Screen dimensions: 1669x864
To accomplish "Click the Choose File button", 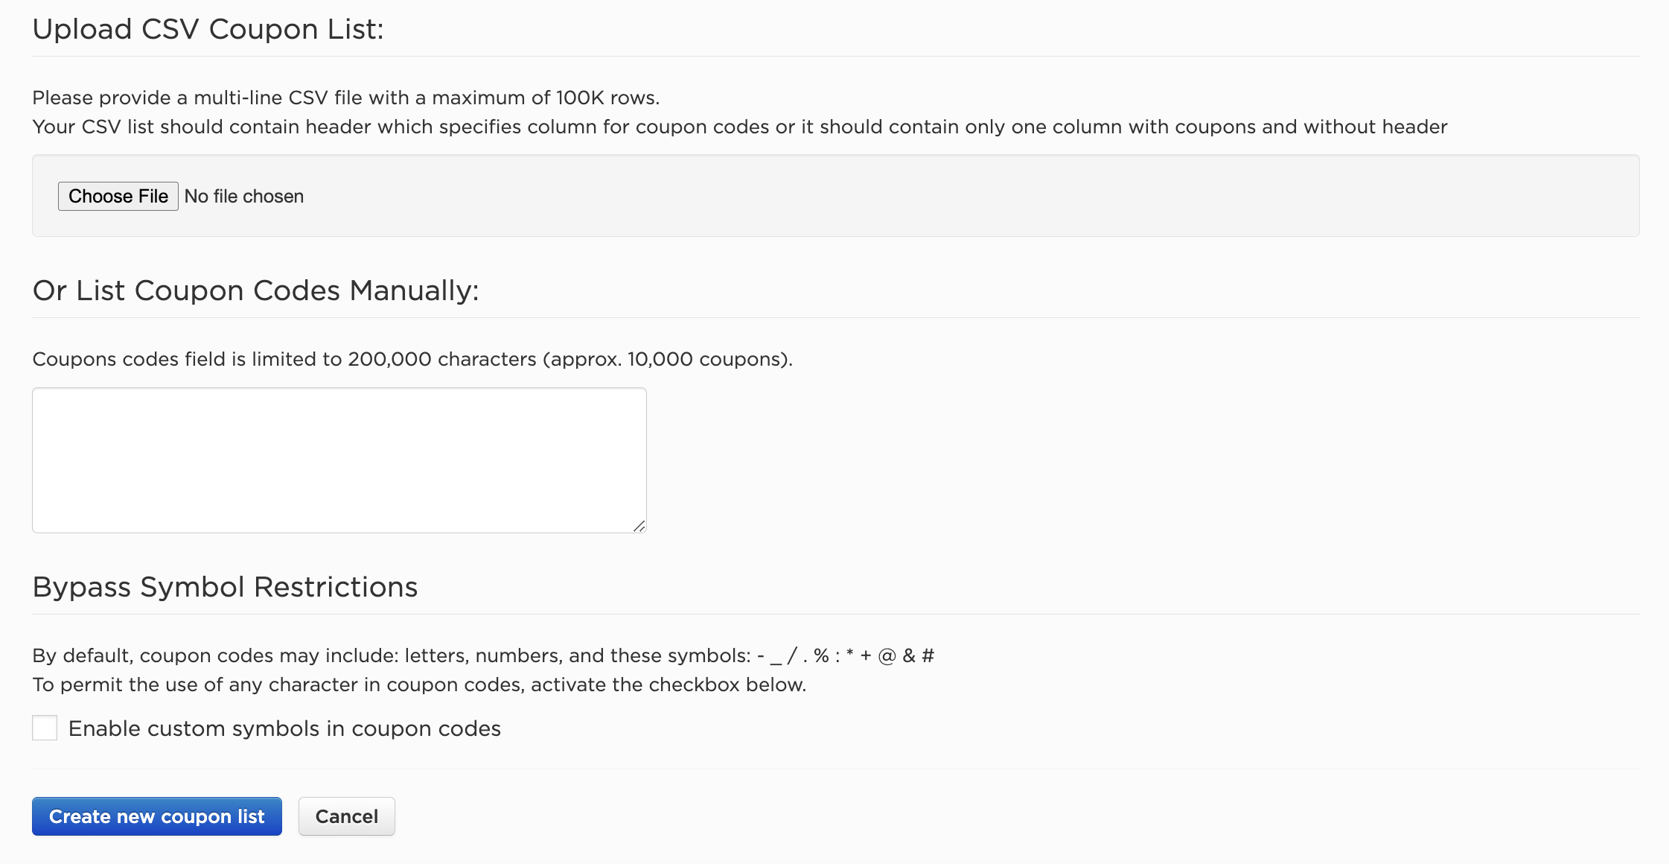I will pos(118,196).
